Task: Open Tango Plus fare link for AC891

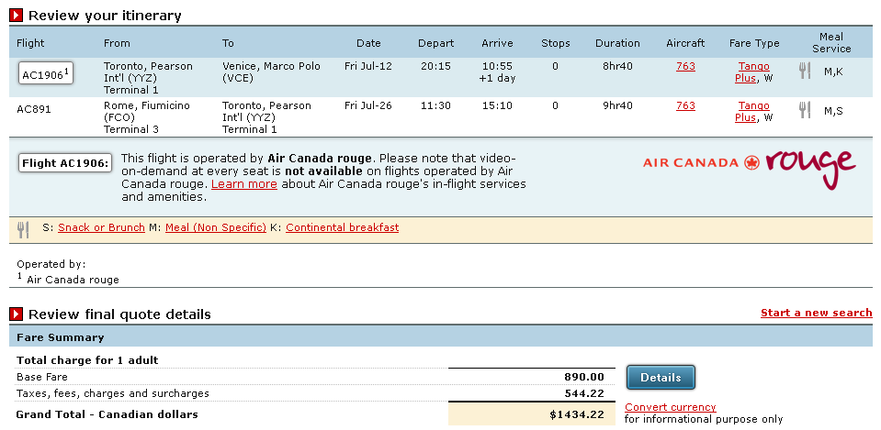Action: coord(753,112)
